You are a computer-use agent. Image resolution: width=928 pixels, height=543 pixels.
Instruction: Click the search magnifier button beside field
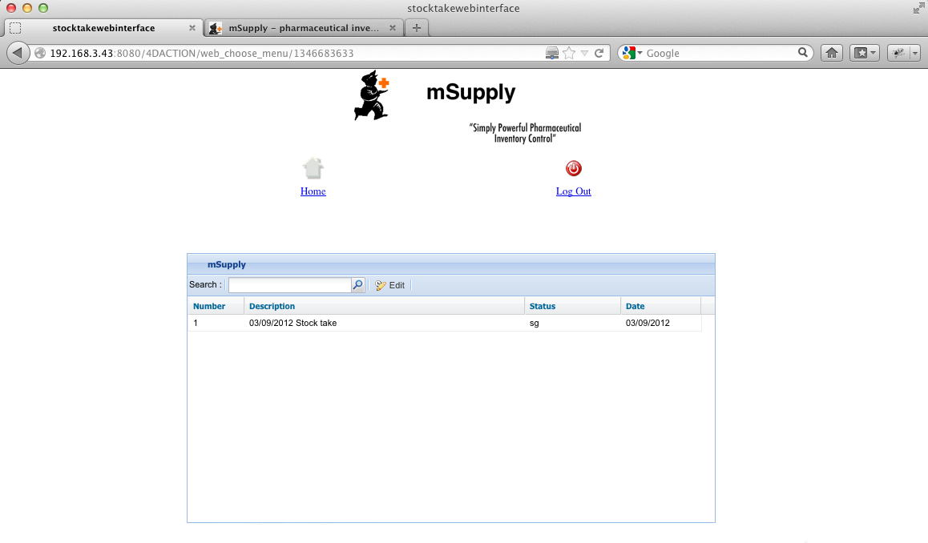(358, 285)
